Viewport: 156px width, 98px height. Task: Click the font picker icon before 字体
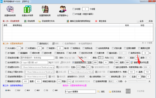click(x=57, y=58)
